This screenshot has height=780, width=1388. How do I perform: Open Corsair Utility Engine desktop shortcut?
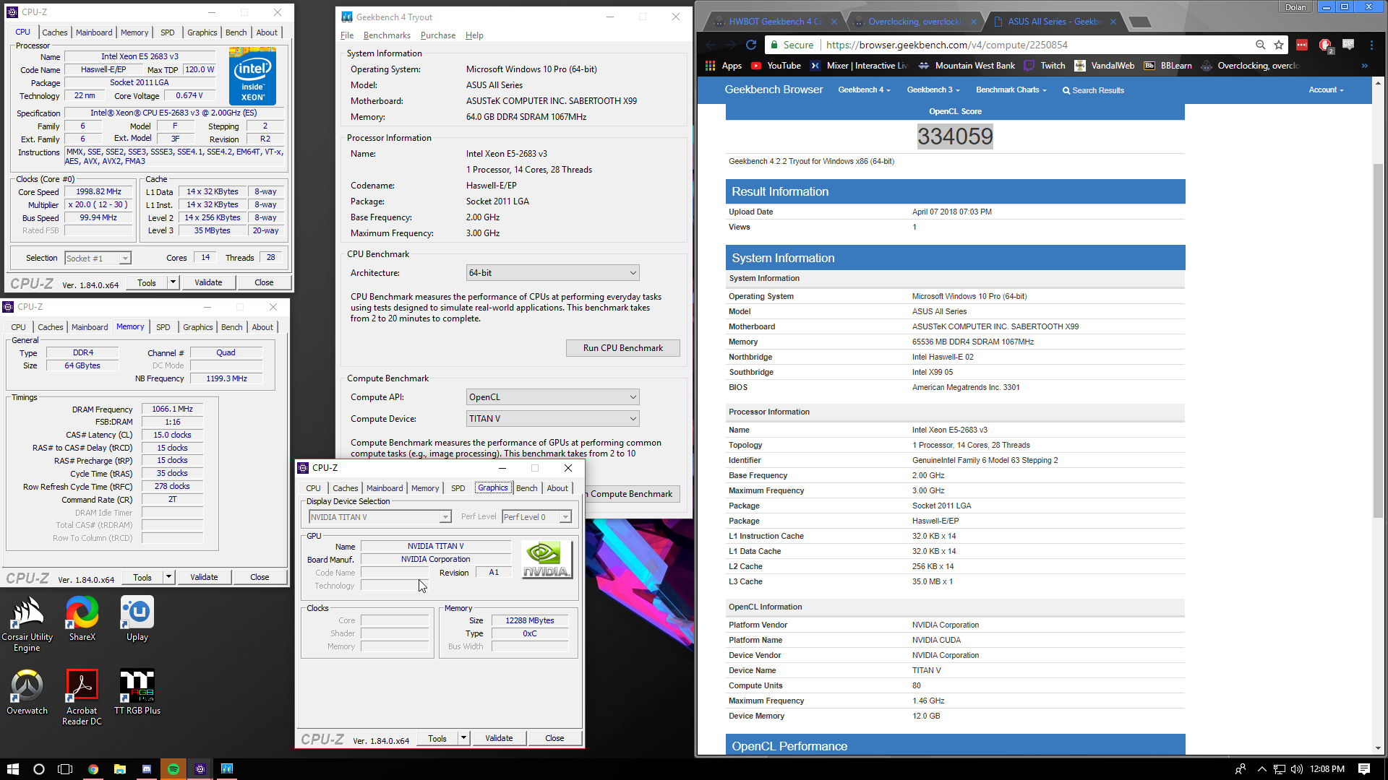(27, 624)
